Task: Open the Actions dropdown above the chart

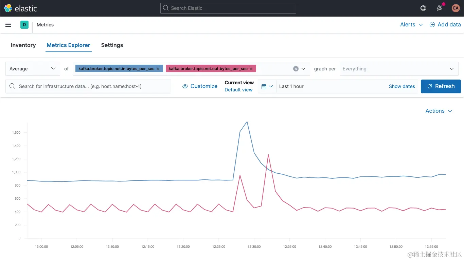Action: (x=438, y=111)
